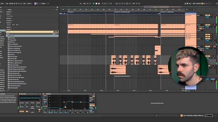Expand the Devices filter group

9,18
